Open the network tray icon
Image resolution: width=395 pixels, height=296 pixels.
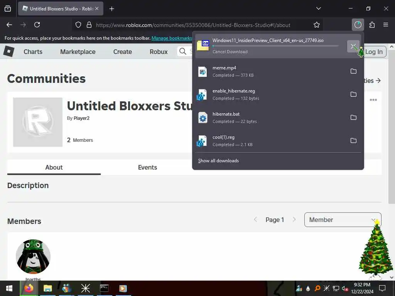click(x=336, y=288)
